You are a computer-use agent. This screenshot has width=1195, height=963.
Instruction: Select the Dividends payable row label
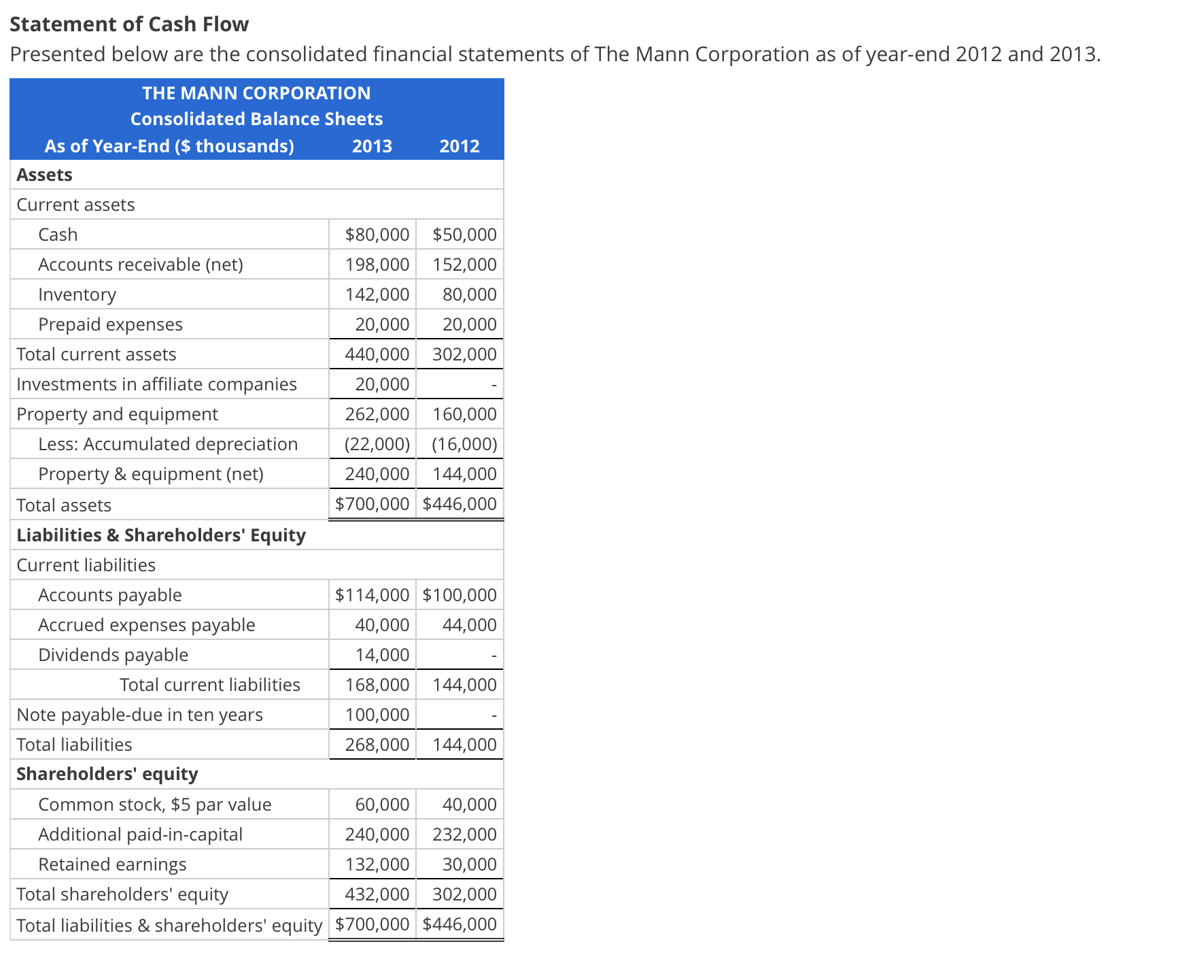click(x=113, y=654)
